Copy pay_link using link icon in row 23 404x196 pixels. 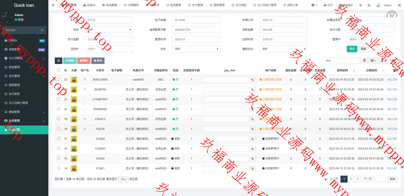click(x=252, y=80)
